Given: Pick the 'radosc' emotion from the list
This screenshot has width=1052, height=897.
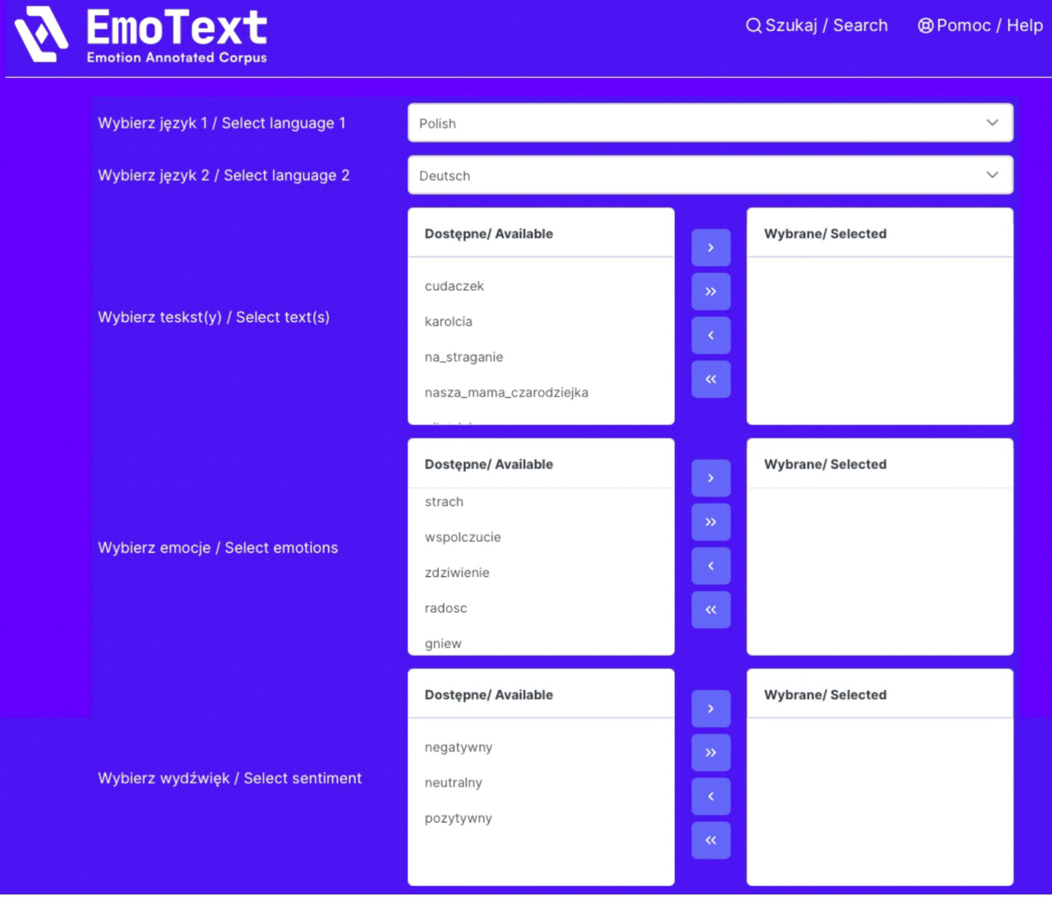Looking at the screenshot, I should coord(445,608).
